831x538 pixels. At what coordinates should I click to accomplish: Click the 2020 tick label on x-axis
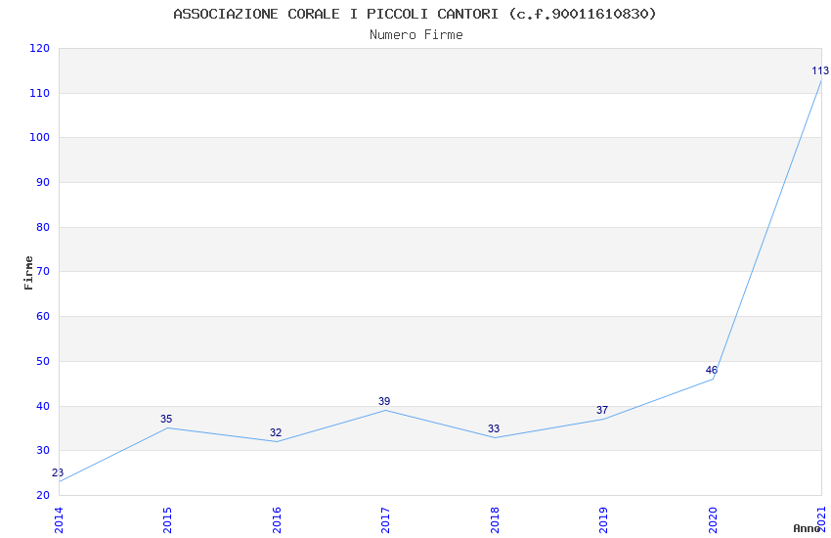click(713, 517)
